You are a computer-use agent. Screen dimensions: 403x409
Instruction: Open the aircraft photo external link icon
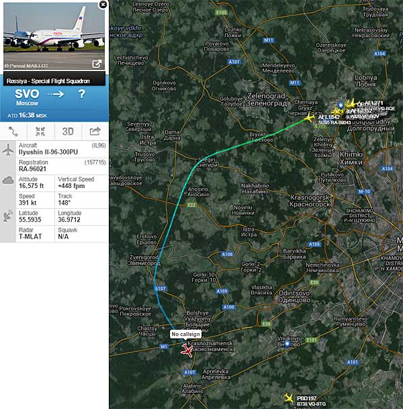pyautogui.click(x=97, y=64)
